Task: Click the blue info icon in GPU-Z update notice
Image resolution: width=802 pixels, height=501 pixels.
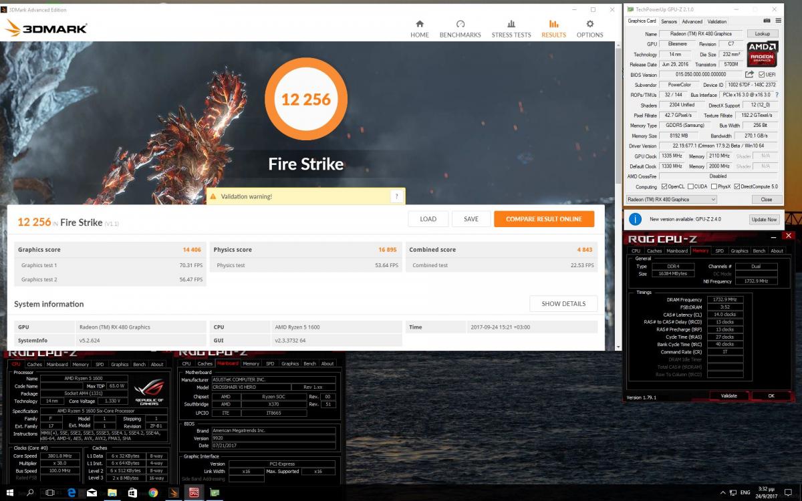Action: tap(635, 219)
